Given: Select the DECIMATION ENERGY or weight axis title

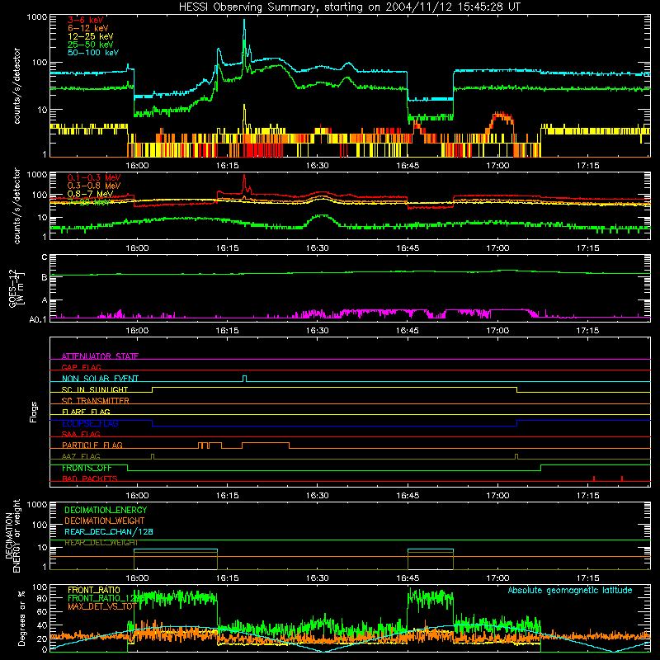Looking at the screenshot, I should (x=13, y=535).
